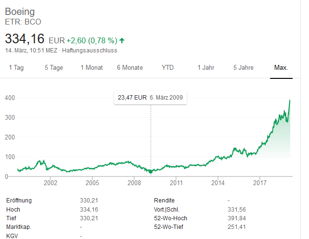Open the 1 Monat chart view

pyautogui.click(x=91, y=67)
